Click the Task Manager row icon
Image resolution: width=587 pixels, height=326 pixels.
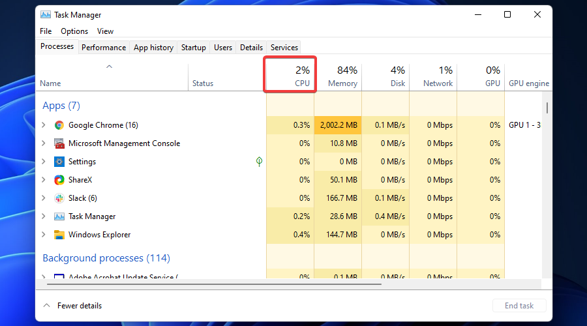tap(59, 216)
